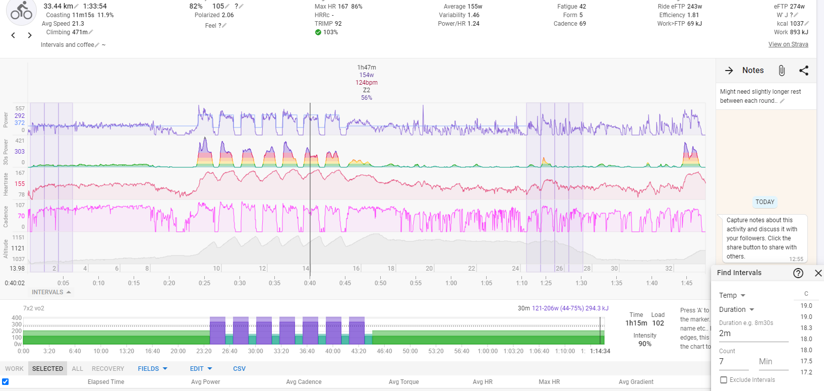Click the cycling activity type icon
Image resolution: width=824 pixels, height=391 pixels.
tap(21, 10)
